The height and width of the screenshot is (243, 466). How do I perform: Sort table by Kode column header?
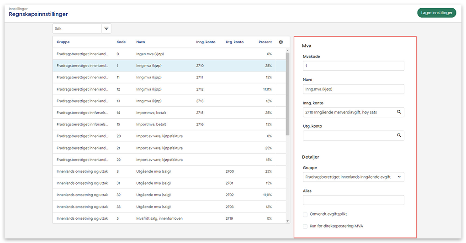point(121,42)
